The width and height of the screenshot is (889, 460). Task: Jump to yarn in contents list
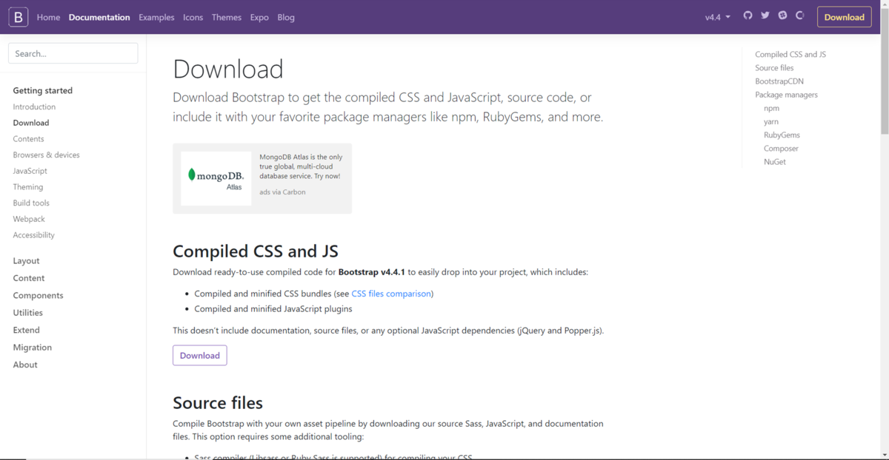(x=771, y=121)
